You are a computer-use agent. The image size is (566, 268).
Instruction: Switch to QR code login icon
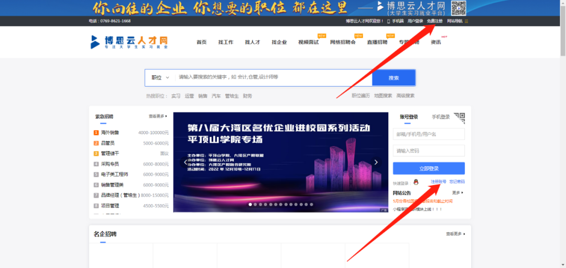click(460, 117)
